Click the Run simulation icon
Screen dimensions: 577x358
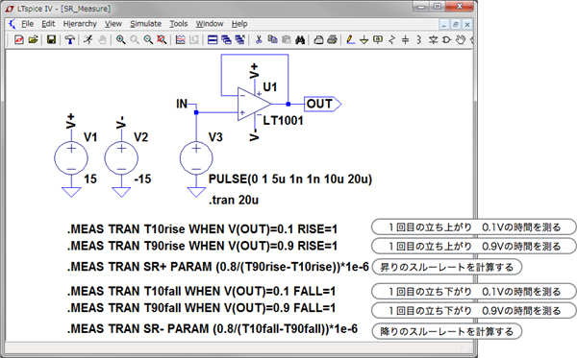click(88, 39)
